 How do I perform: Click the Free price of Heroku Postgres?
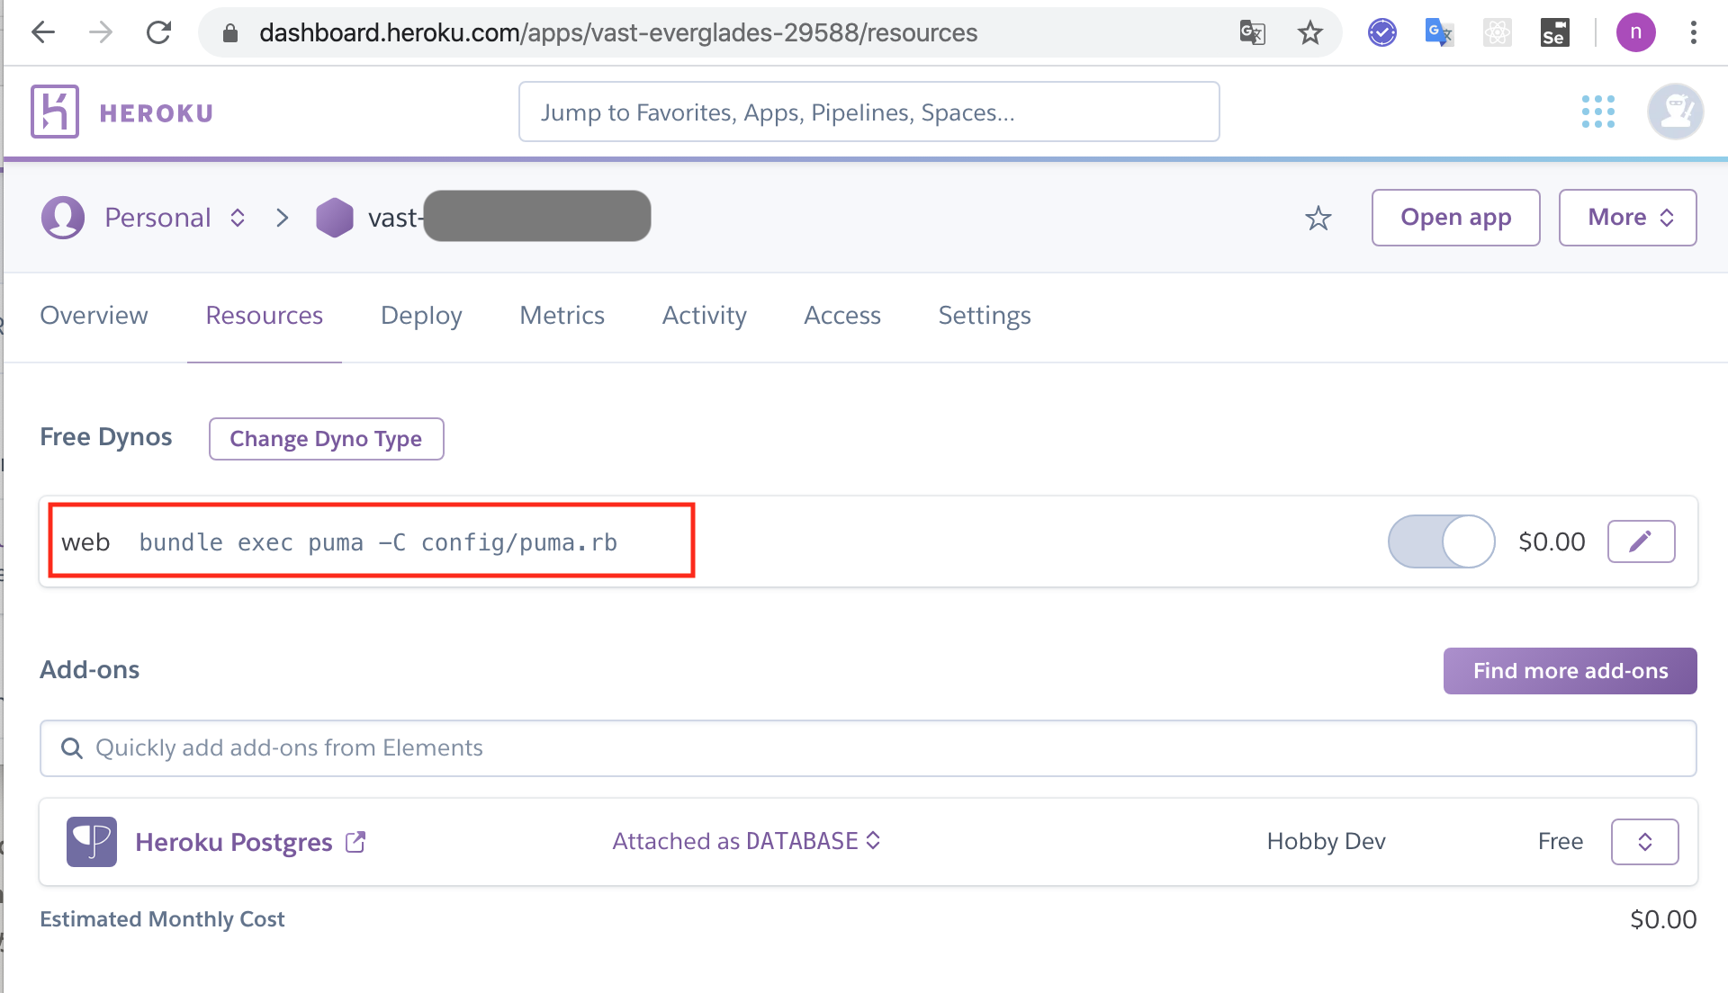point(1560,841)
